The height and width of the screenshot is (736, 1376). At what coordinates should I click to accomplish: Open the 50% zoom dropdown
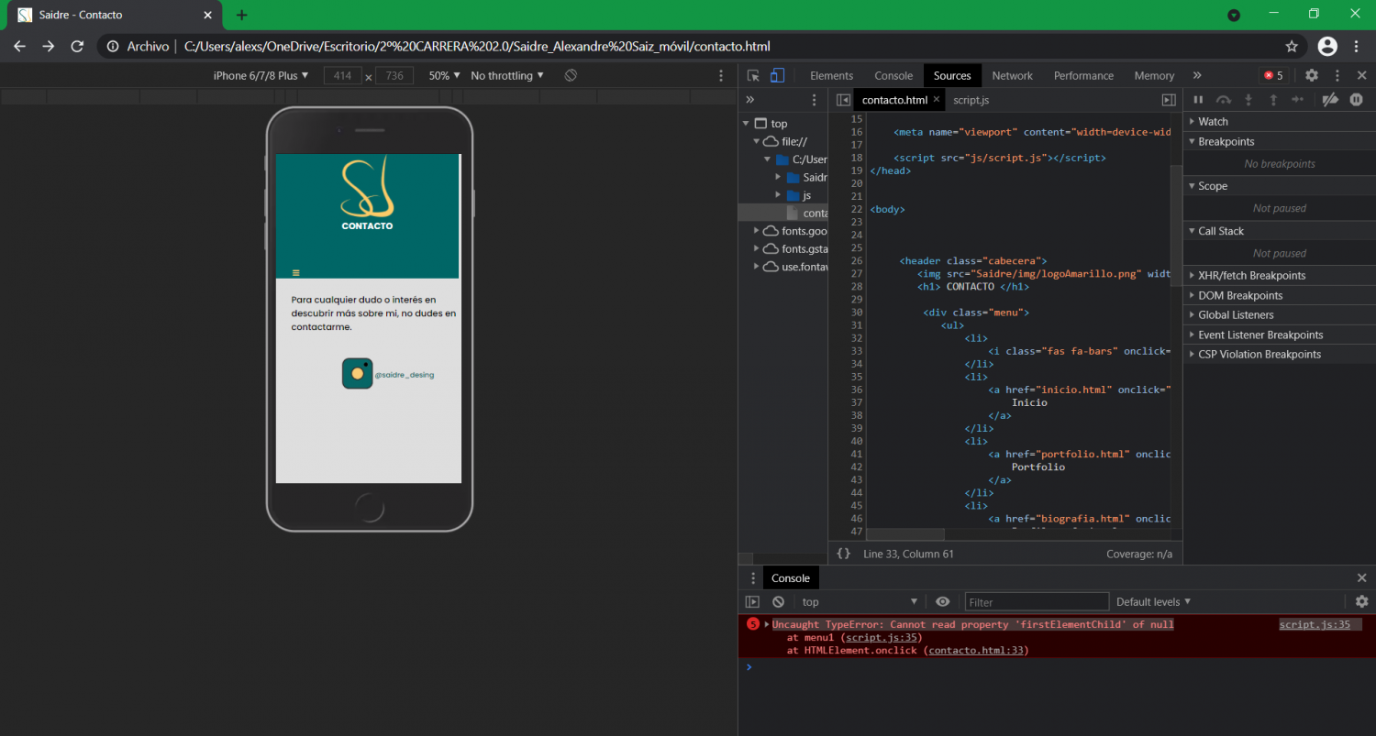coord(444,76)
